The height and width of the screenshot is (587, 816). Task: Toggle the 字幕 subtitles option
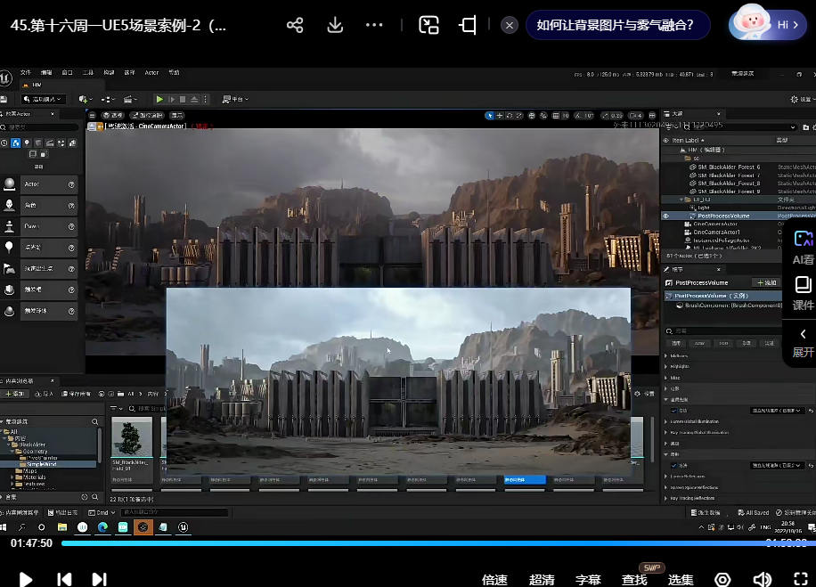(x=588, y=580)
